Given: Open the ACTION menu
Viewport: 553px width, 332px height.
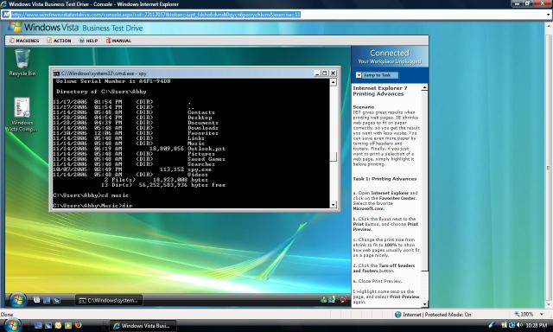Looking at the screenshot, I should (x=59, y=41).
